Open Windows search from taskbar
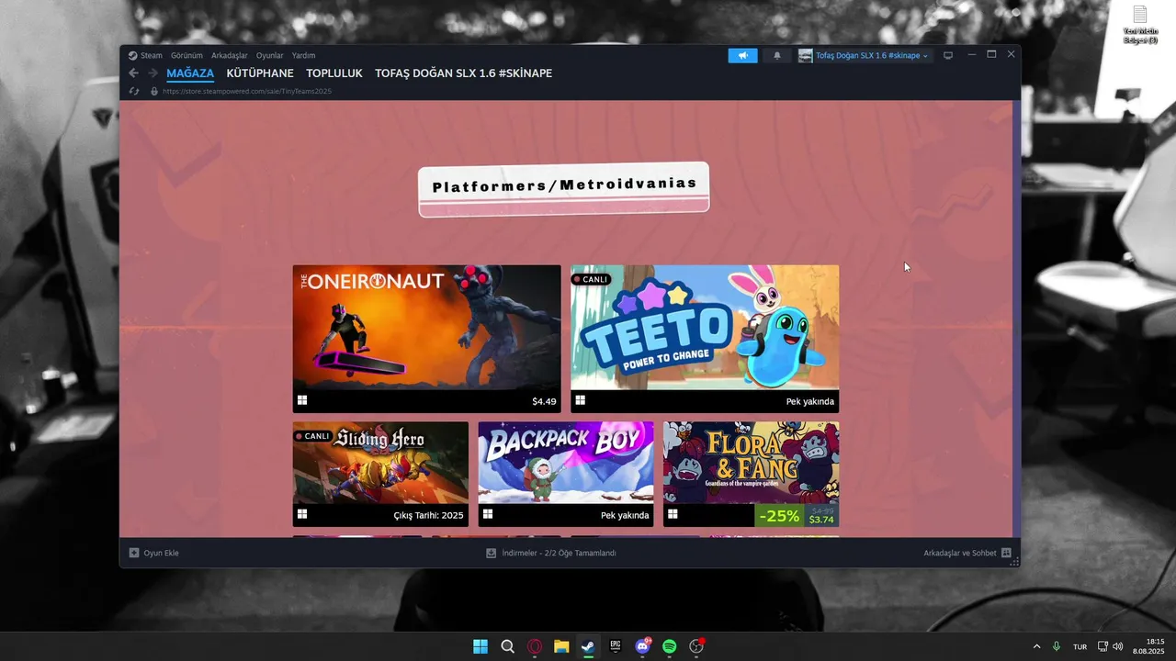This screenshot has width=1176, height=661. 507,646
